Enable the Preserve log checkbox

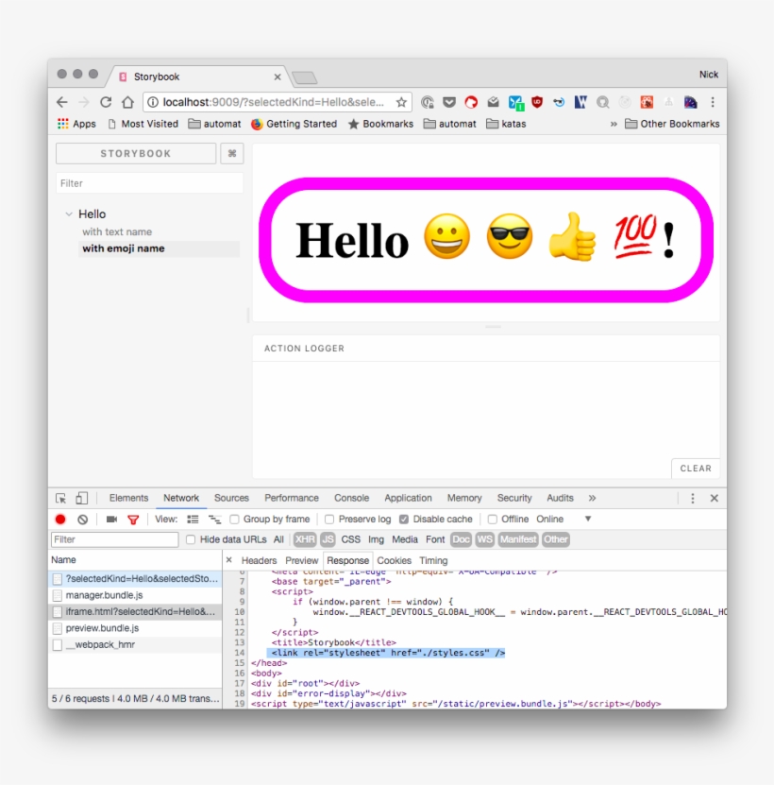click(329, 520)
